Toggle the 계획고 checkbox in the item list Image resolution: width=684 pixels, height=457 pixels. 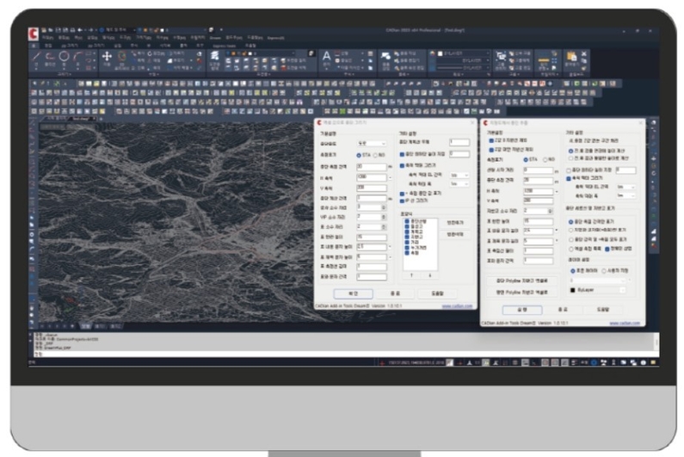(x=407, y=232)
